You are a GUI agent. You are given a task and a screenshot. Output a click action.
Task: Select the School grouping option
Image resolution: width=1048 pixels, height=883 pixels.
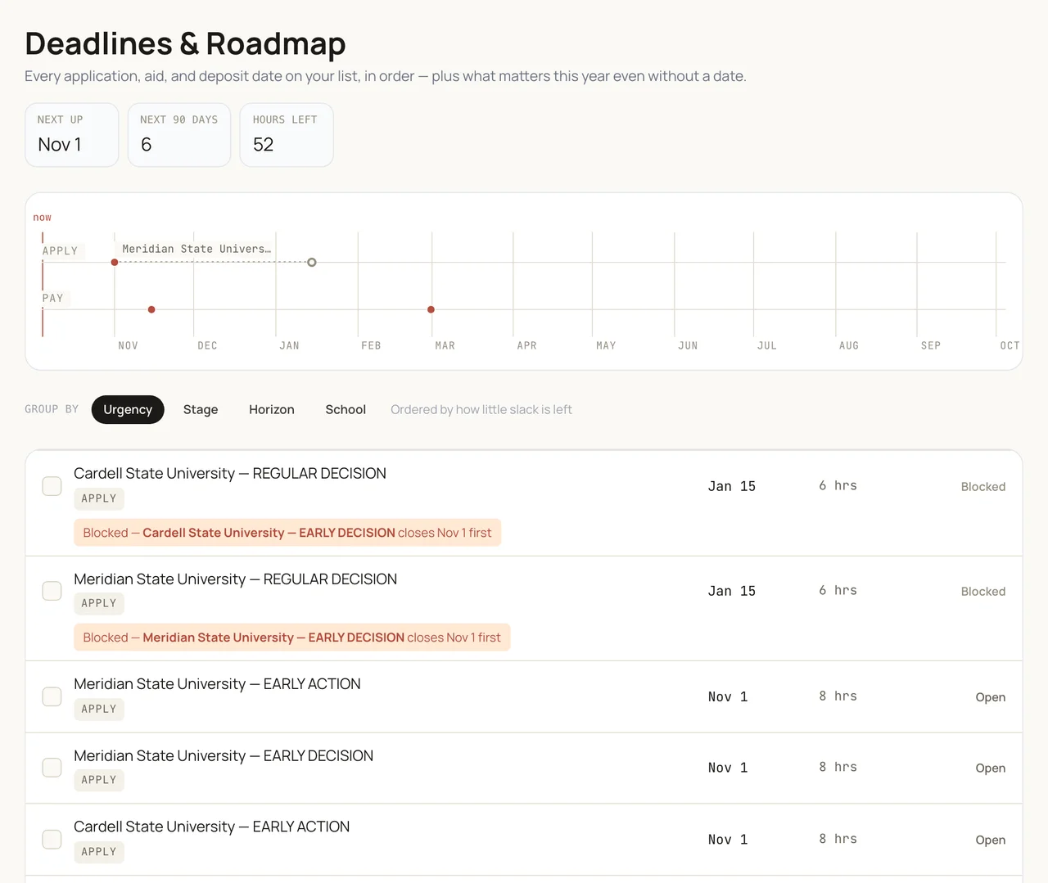346,409
